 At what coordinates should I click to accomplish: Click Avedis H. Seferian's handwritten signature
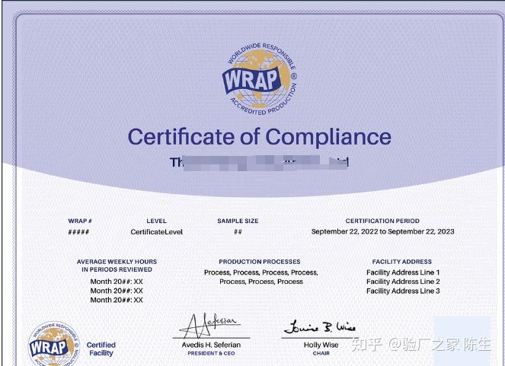tap(210, 326)
